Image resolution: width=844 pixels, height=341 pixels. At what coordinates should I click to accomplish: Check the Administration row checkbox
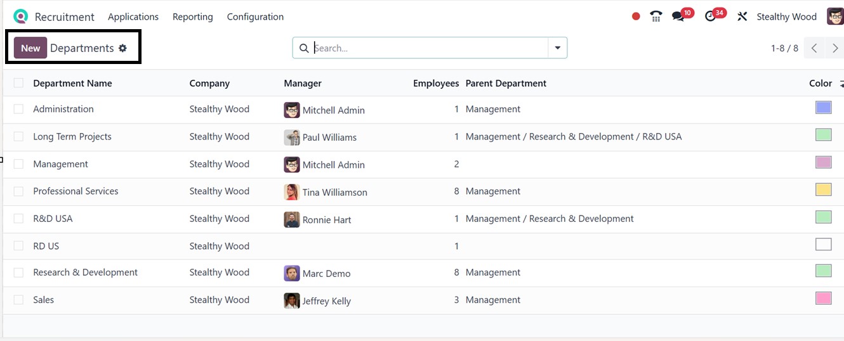(18, 109)
